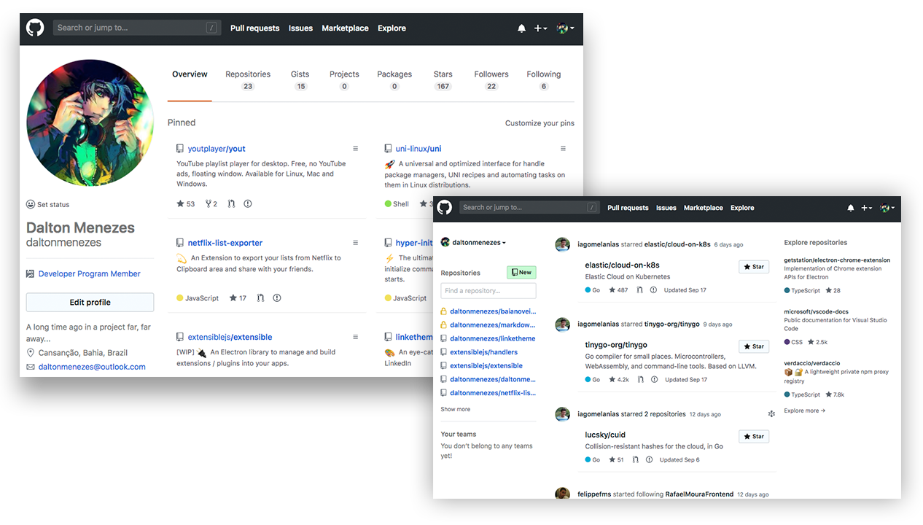Select the Overview tab

tap(190, 74)
